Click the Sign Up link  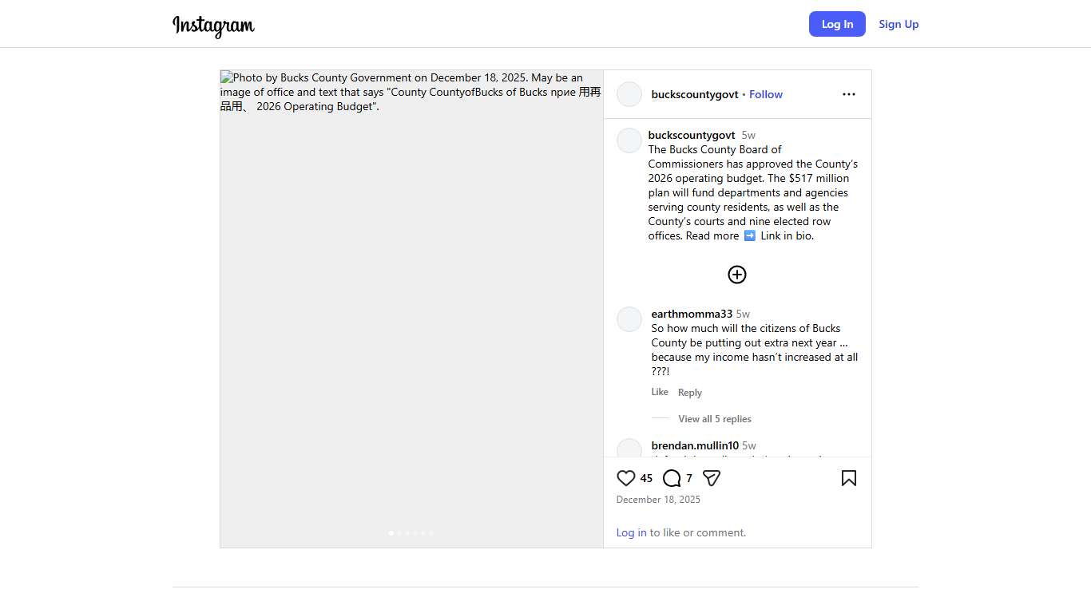pyautogui.click(x=899, y=24)
